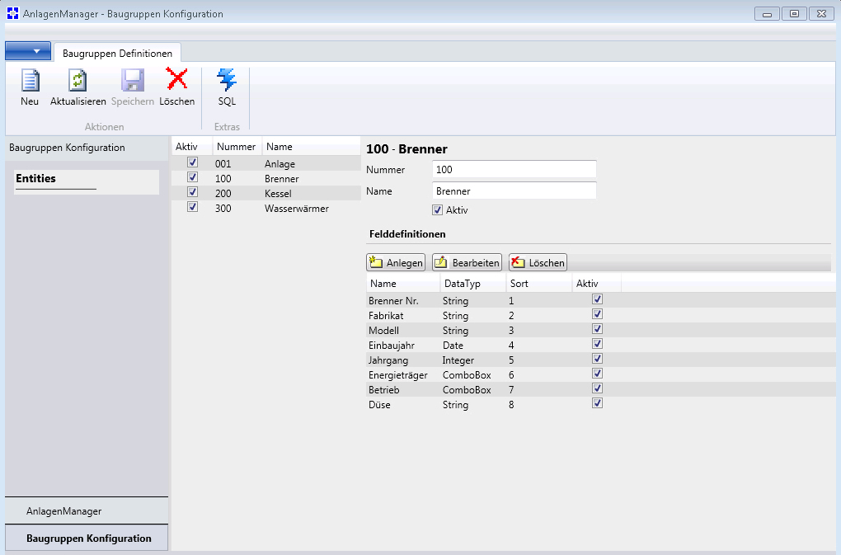Open the blue application menu dropdown
This screenshot has height=555, width=841.
[x=28, y=51]
